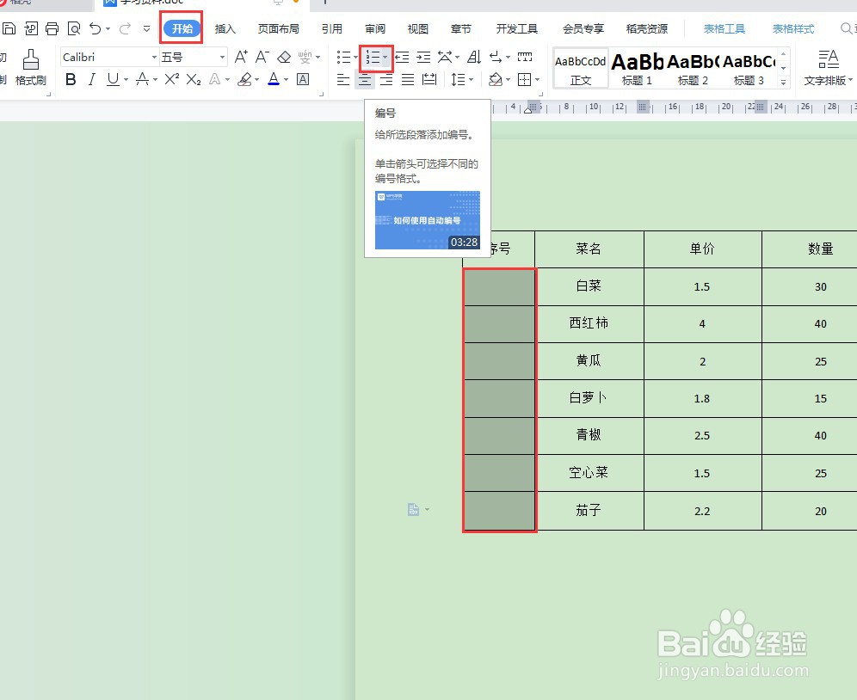Apply superscript formatting
This screenshot has height=700, width=857.
point(170,79)
